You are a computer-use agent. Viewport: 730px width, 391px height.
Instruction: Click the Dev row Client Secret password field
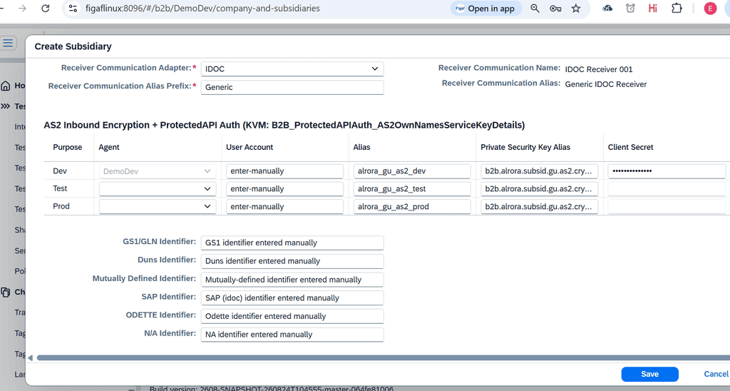(x=667, y=171)
